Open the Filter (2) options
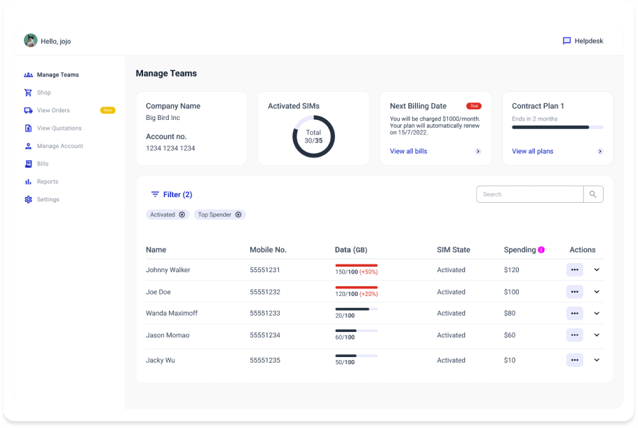 point(171,194)
